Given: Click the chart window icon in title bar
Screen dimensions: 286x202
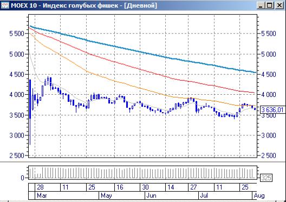Looking at the screenshot, I should tap(5, 5).
